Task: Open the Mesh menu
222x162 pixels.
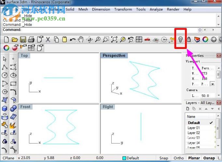Action: (83, 9)
